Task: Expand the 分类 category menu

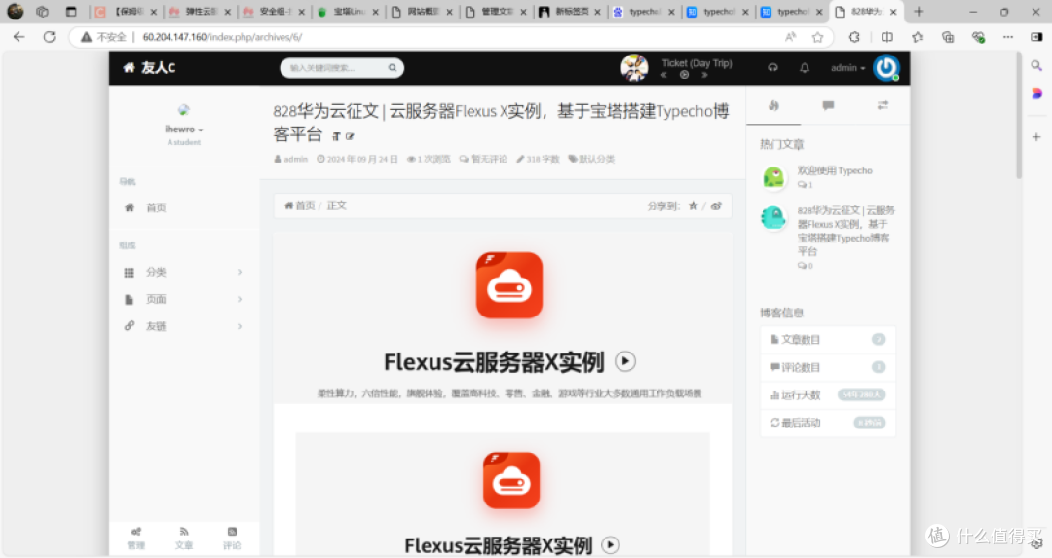Action: pos(184,272)
